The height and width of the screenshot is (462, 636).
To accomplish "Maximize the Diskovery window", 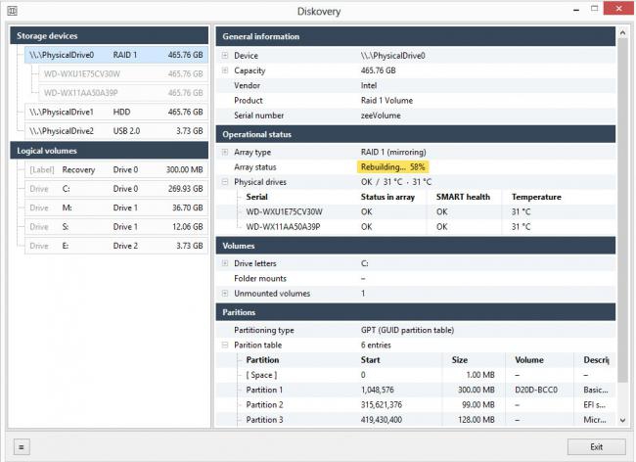I will [x=594, y=9].
